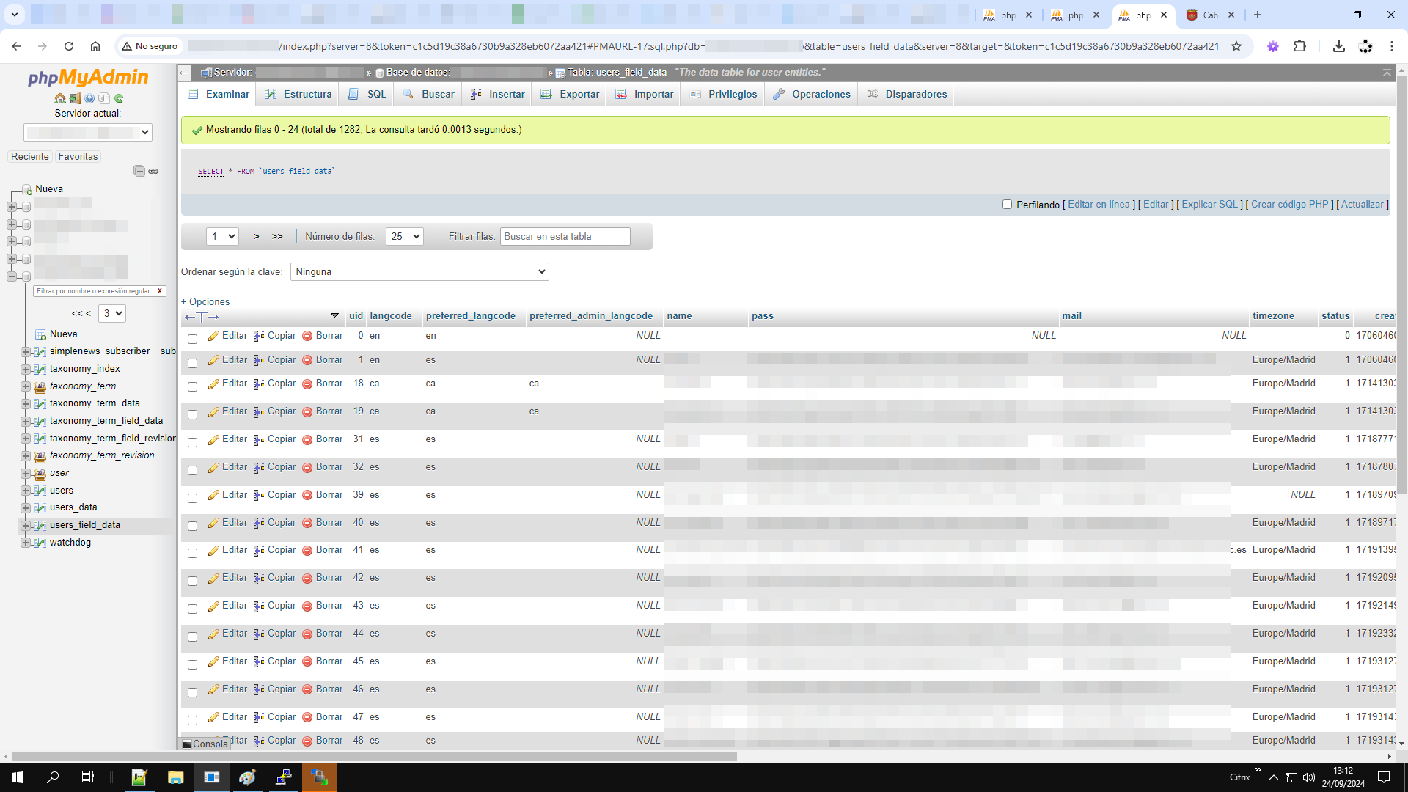This screenshot has width=1408, height=792.
Task: Click the Insertar tab icon
Action: tap(476, 94)
